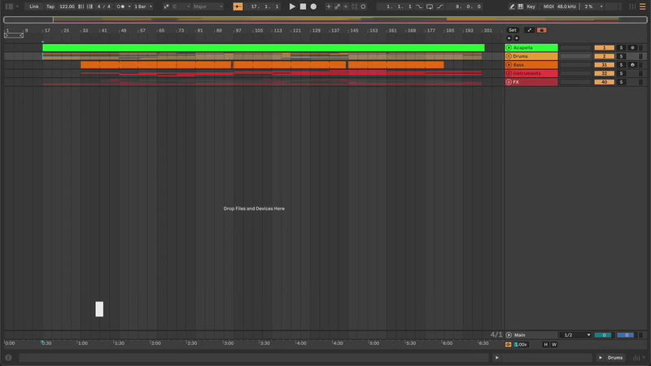Screen dimensions: 651x366
Task: Arm the Acapella track for recording
Action: coord(632,48)
